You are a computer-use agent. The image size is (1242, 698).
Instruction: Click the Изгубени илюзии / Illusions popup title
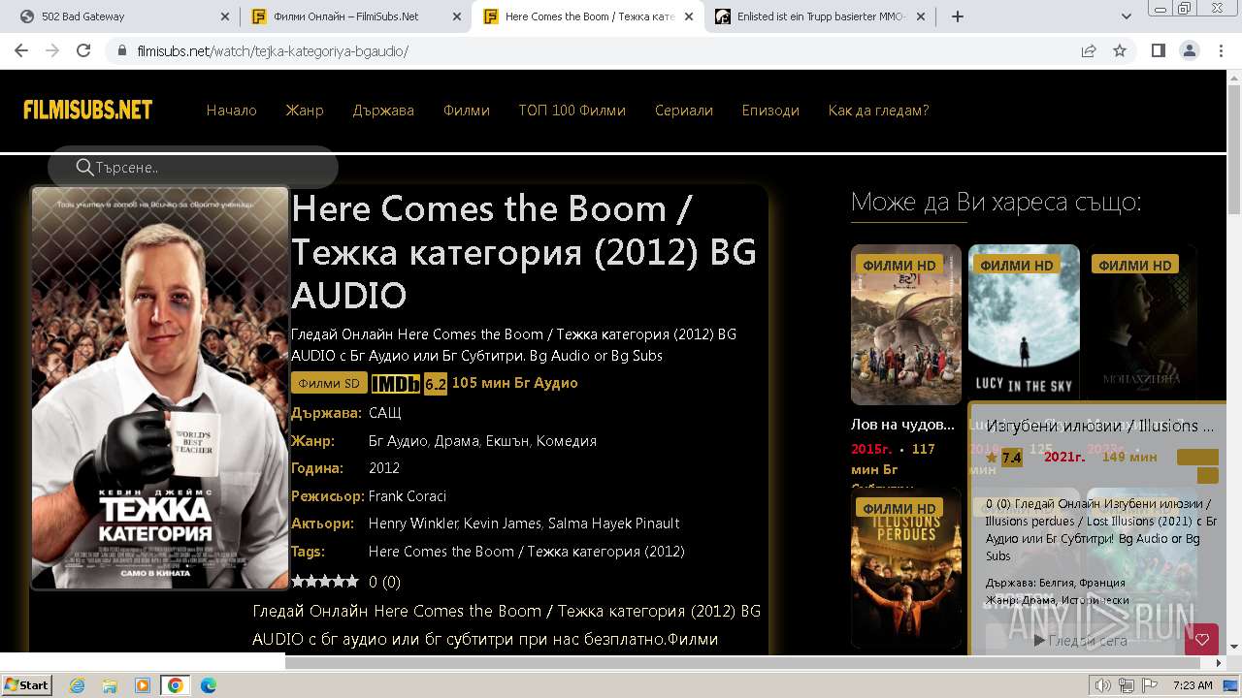pyautogui.click(x=1099, y=426)
